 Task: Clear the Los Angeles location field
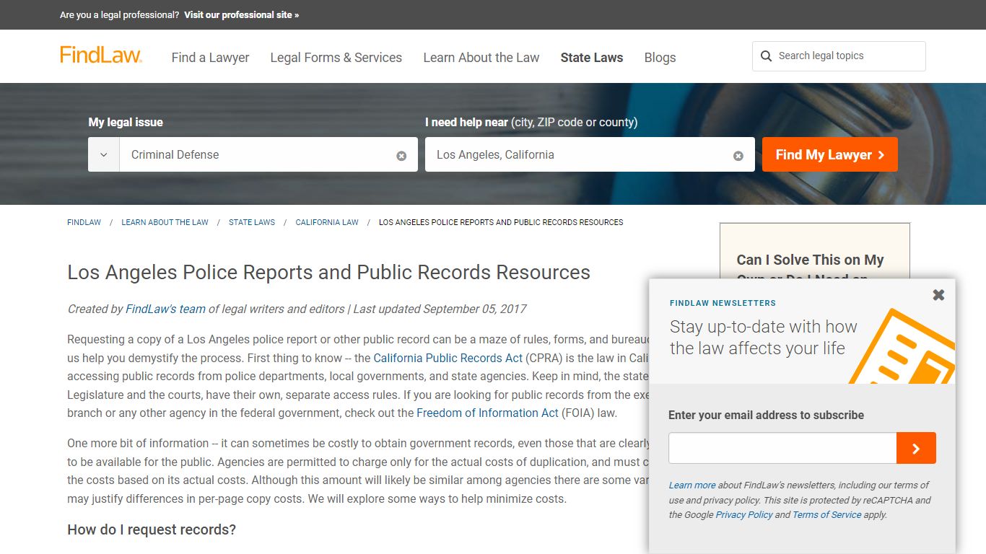(x=738, y=156)
